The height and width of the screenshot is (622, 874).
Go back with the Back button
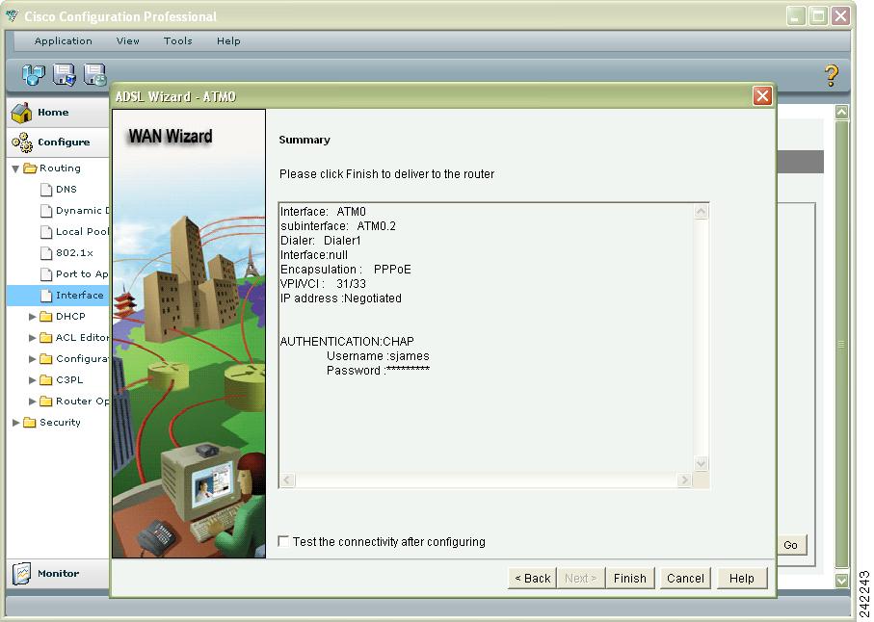point(532,578)
